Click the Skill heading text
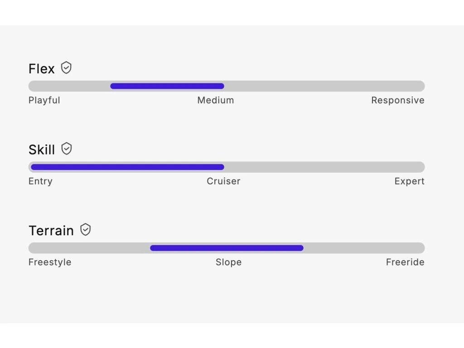The height and width of the screenshot is (348, 464). [42, 150]
